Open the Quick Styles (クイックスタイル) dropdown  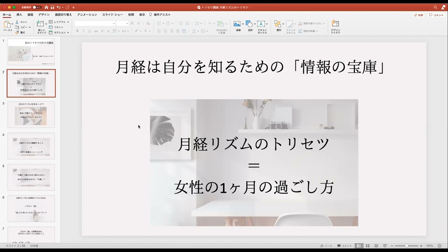pos(290,27)
